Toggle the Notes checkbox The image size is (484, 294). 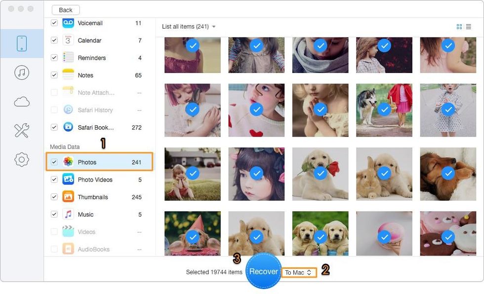coord(54,75)
